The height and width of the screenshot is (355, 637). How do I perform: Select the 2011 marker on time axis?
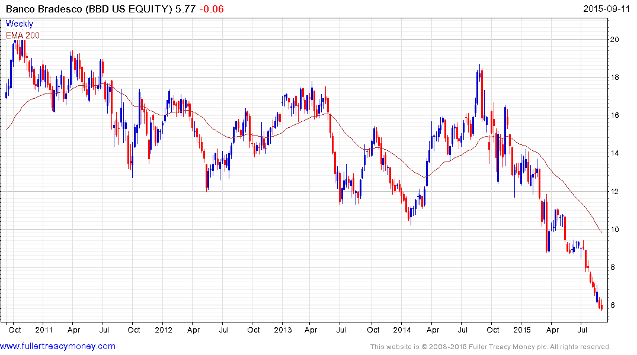click(x=44, y=329)
